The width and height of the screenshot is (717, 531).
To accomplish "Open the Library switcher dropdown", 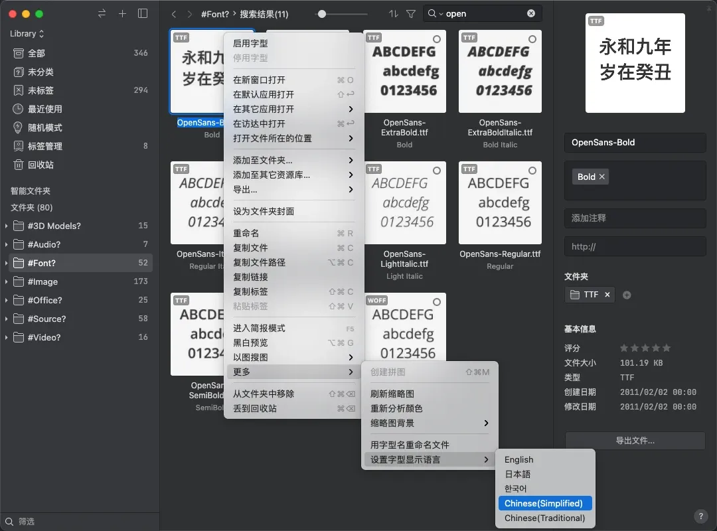I will (27, 34).
